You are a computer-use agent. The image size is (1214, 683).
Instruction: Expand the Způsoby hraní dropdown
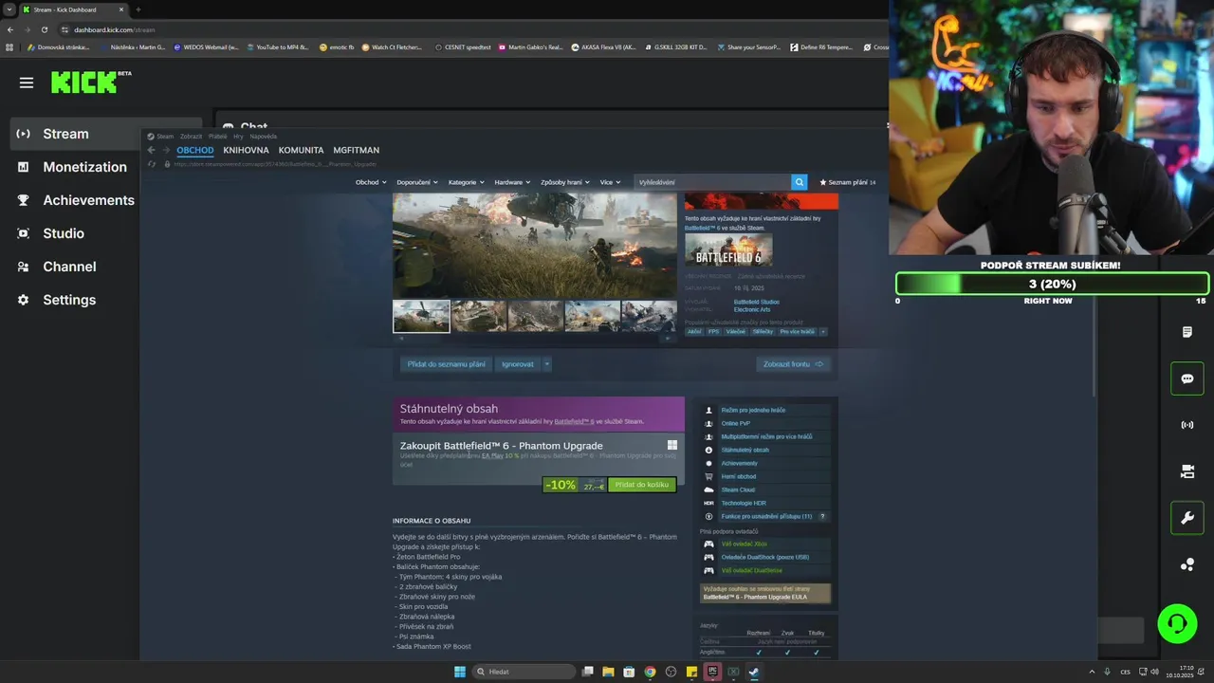(564, 182)
